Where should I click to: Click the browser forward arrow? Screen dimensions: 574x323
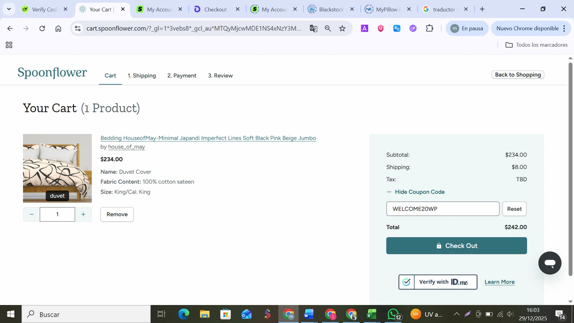point(26,28)
